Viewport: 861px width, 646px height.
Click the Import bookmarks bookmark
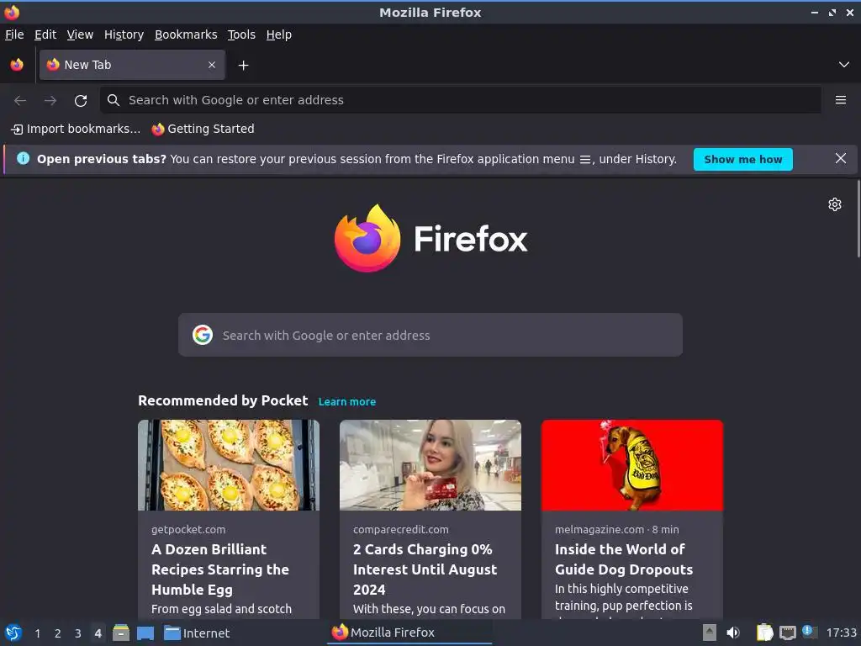(x=76, y=129)
